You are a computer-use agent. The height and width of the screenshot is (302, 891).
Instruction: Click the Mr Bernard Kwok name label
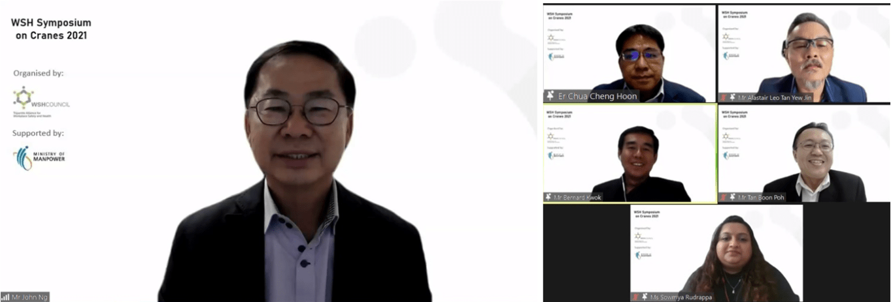tap(577, 197)
